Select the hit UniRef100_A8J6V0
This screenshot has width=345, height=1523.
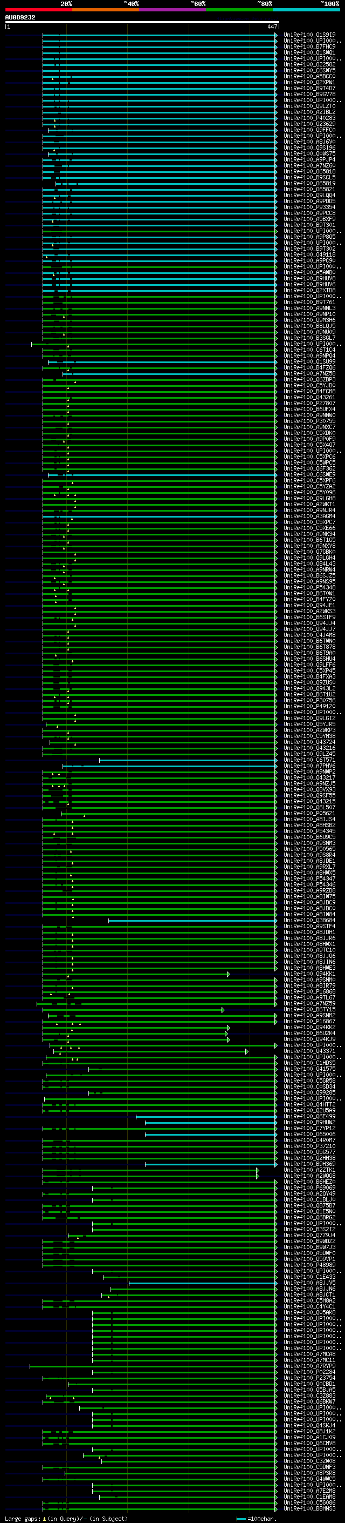[x=309, y=142]
